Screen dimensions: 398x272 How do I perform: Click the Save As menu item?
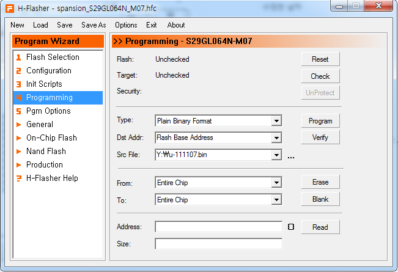point(94,25)
